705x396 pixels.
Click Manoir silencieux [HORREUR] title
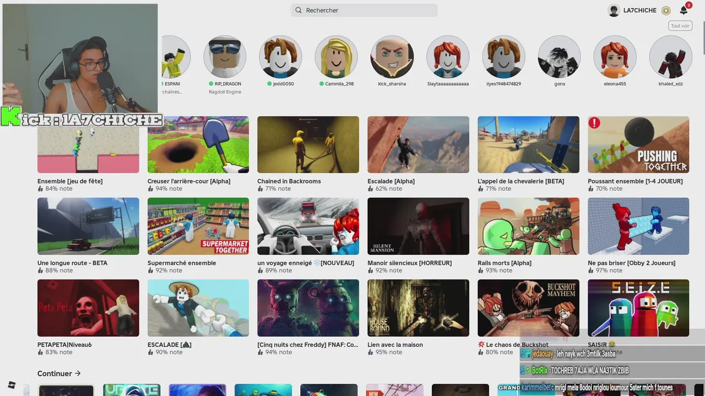tap(410, 263)
